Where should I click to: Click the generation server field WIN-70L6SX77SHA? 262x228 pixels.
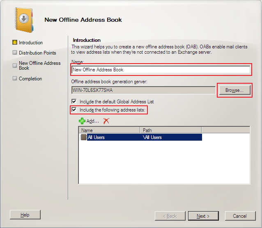[x=144, y=90]
